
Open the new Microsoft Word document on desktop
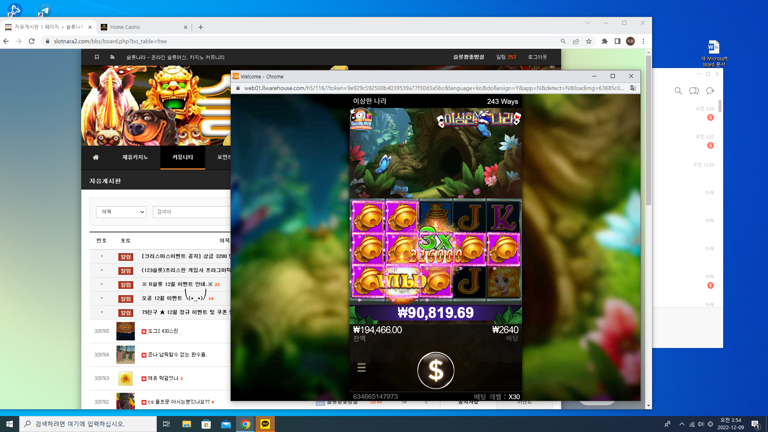(714, 54)
